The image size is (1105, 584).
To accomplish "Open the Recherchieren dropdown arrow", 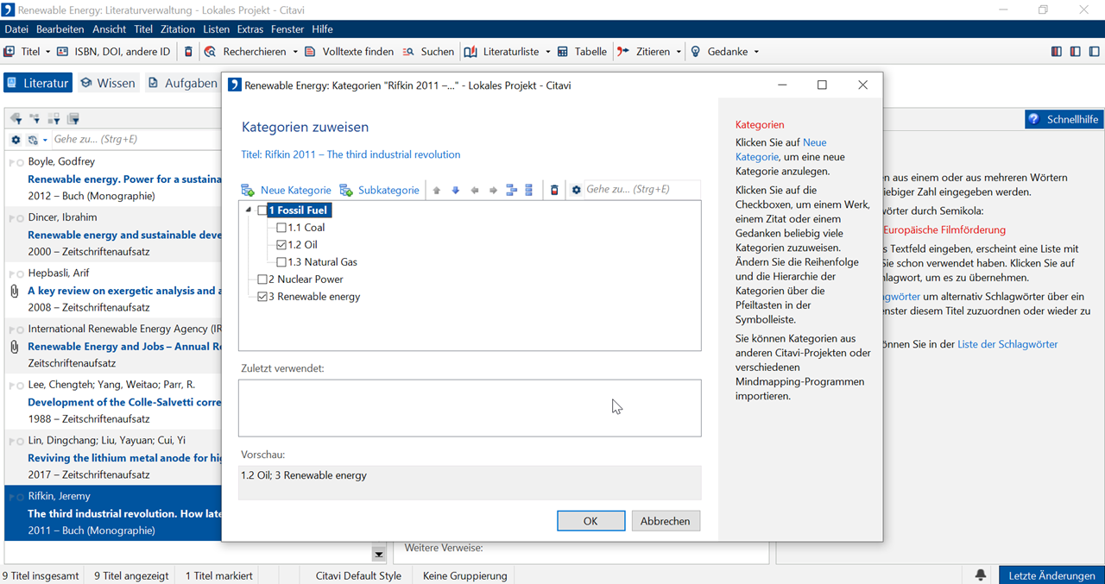I will pos(295,52).
